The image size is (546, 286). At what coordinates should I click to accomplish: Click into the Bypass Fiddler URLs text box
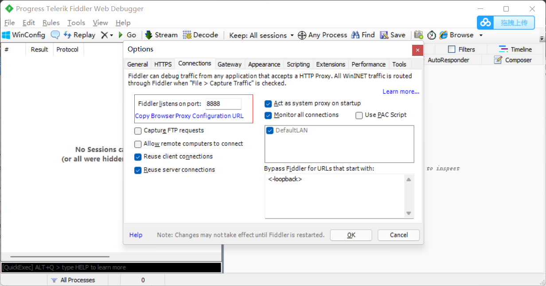point(335,196)
